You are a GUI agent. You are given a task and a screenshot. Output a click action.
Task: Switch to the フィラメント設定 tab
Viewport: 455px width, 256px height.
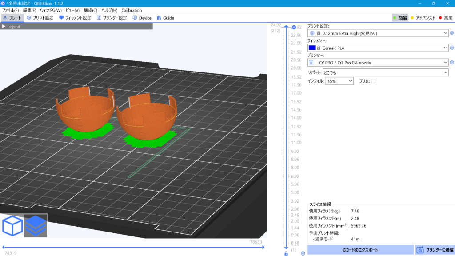pos(75,18)
